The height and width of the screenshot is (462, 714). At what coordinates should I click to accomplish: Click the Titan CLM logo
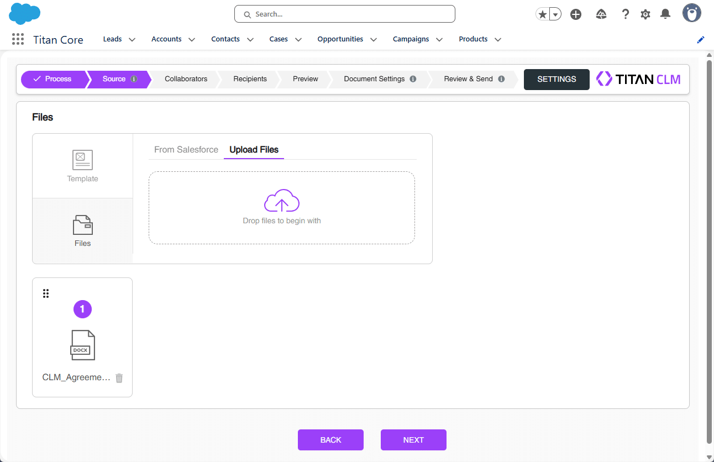(x=638, y=78)
